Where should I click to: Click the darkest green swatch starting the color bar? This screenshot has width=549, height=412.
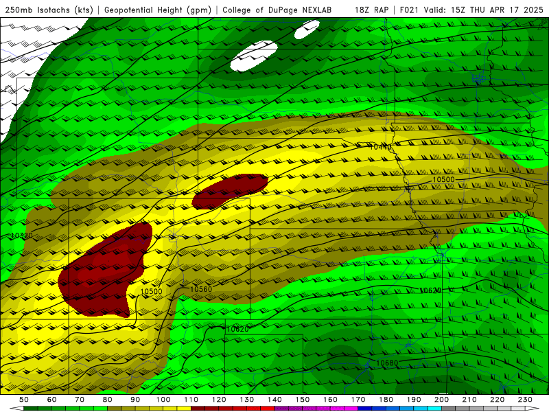[x=31, y=409]
